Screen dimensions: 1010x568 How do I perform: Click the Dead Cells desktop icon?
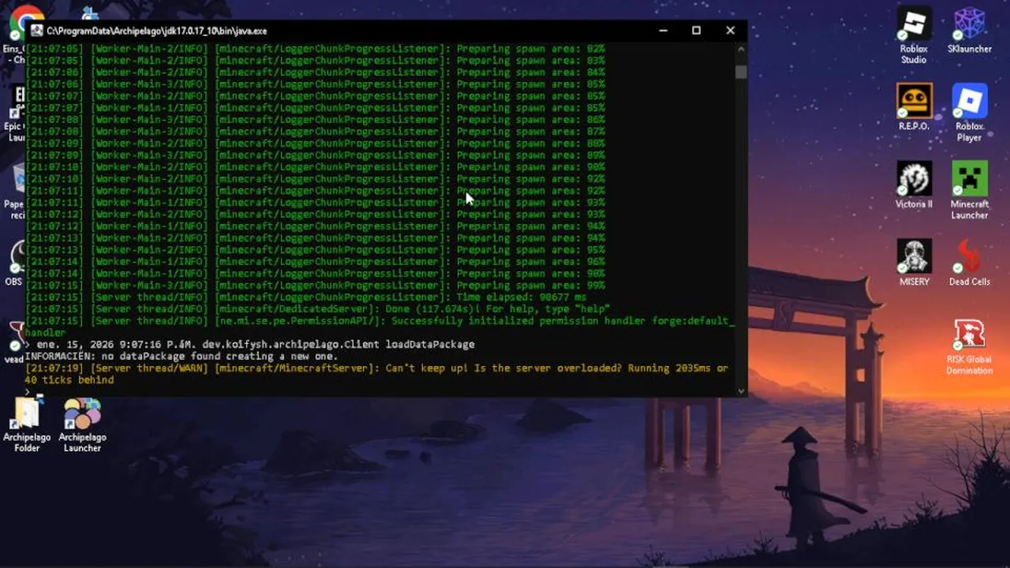tap(970, 263)
